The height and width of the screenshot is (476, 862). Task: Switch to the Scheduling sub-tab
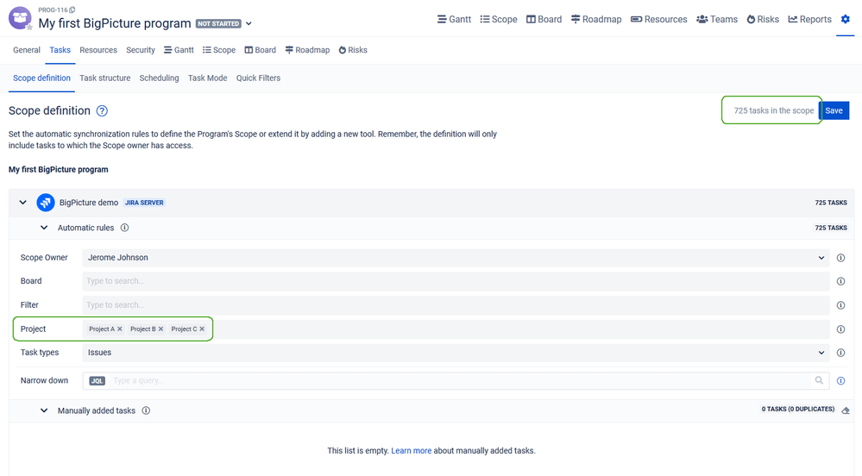pos(159,78)
